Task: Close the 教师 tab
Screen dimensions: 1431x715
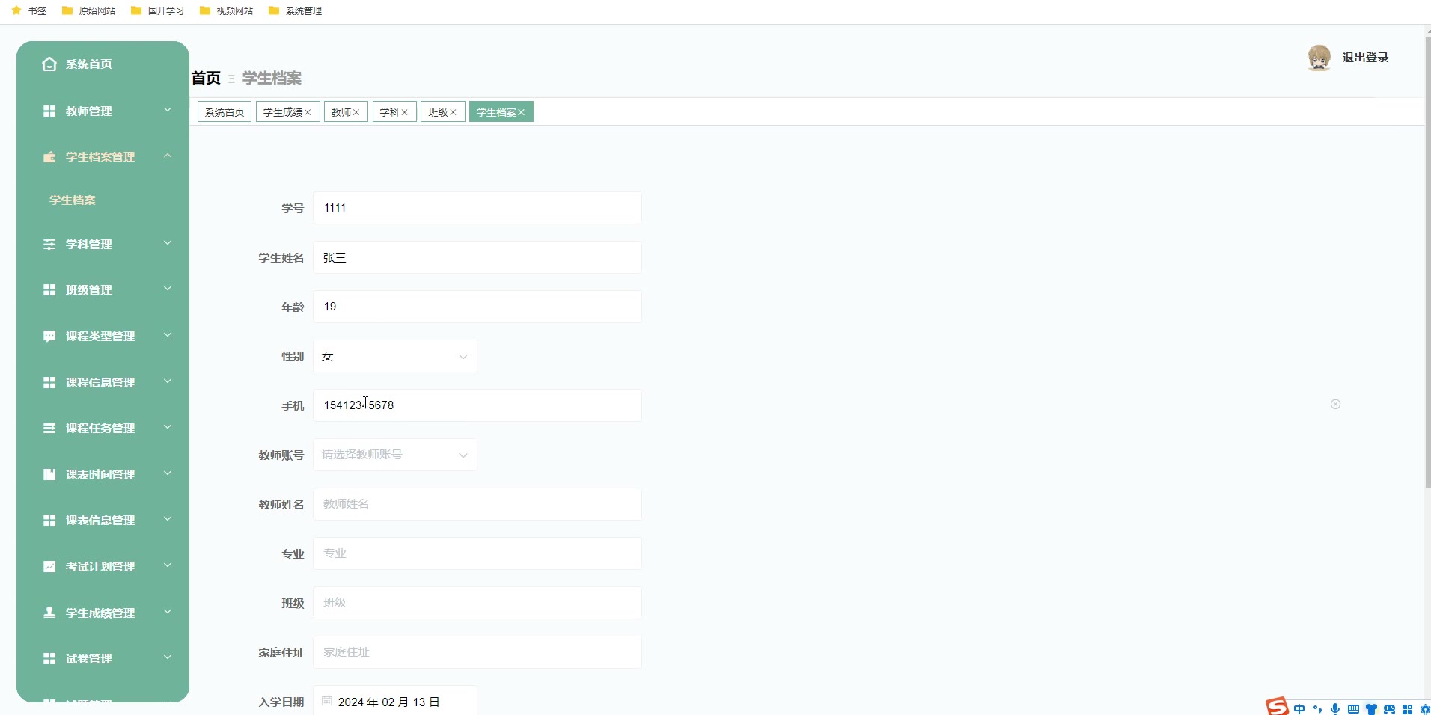Action: click(356, 112)
